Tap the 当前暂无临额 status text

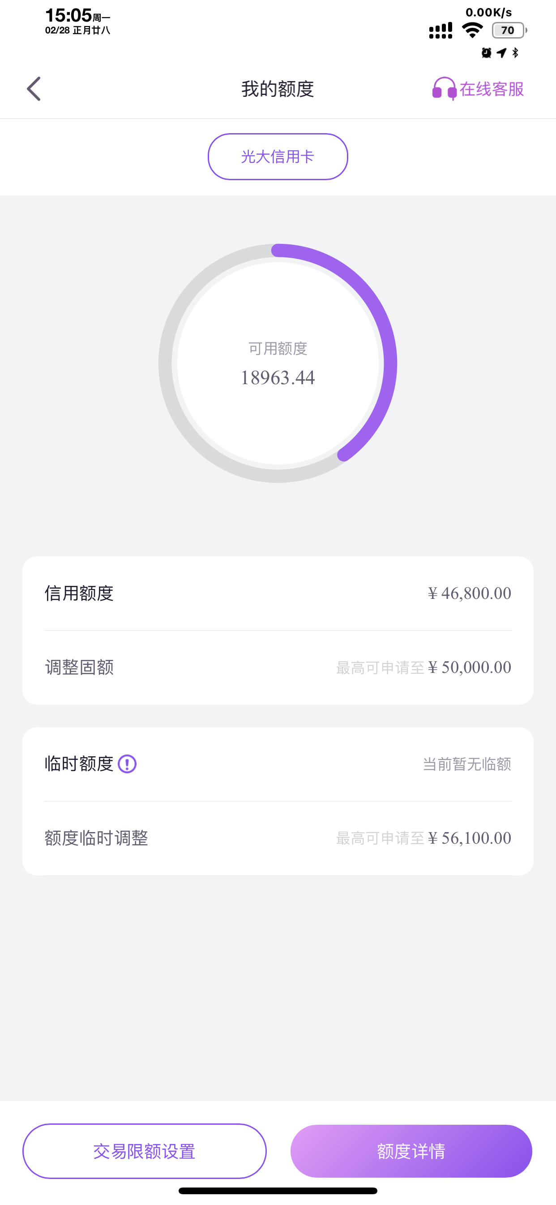(467, 764)
